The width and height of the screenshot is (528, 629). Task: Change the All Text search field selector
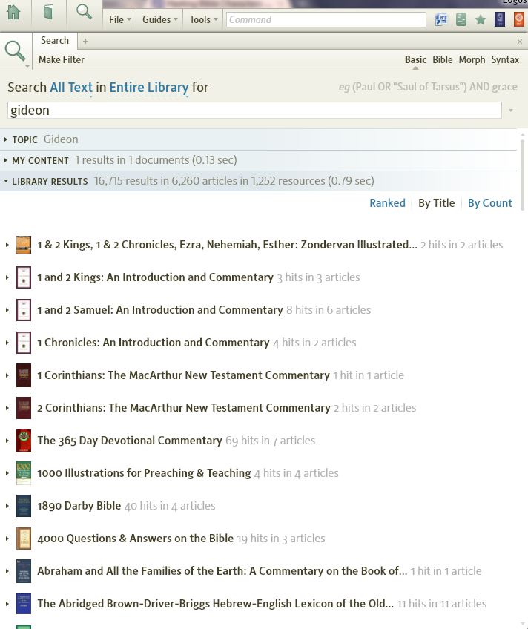pos(71,88)
